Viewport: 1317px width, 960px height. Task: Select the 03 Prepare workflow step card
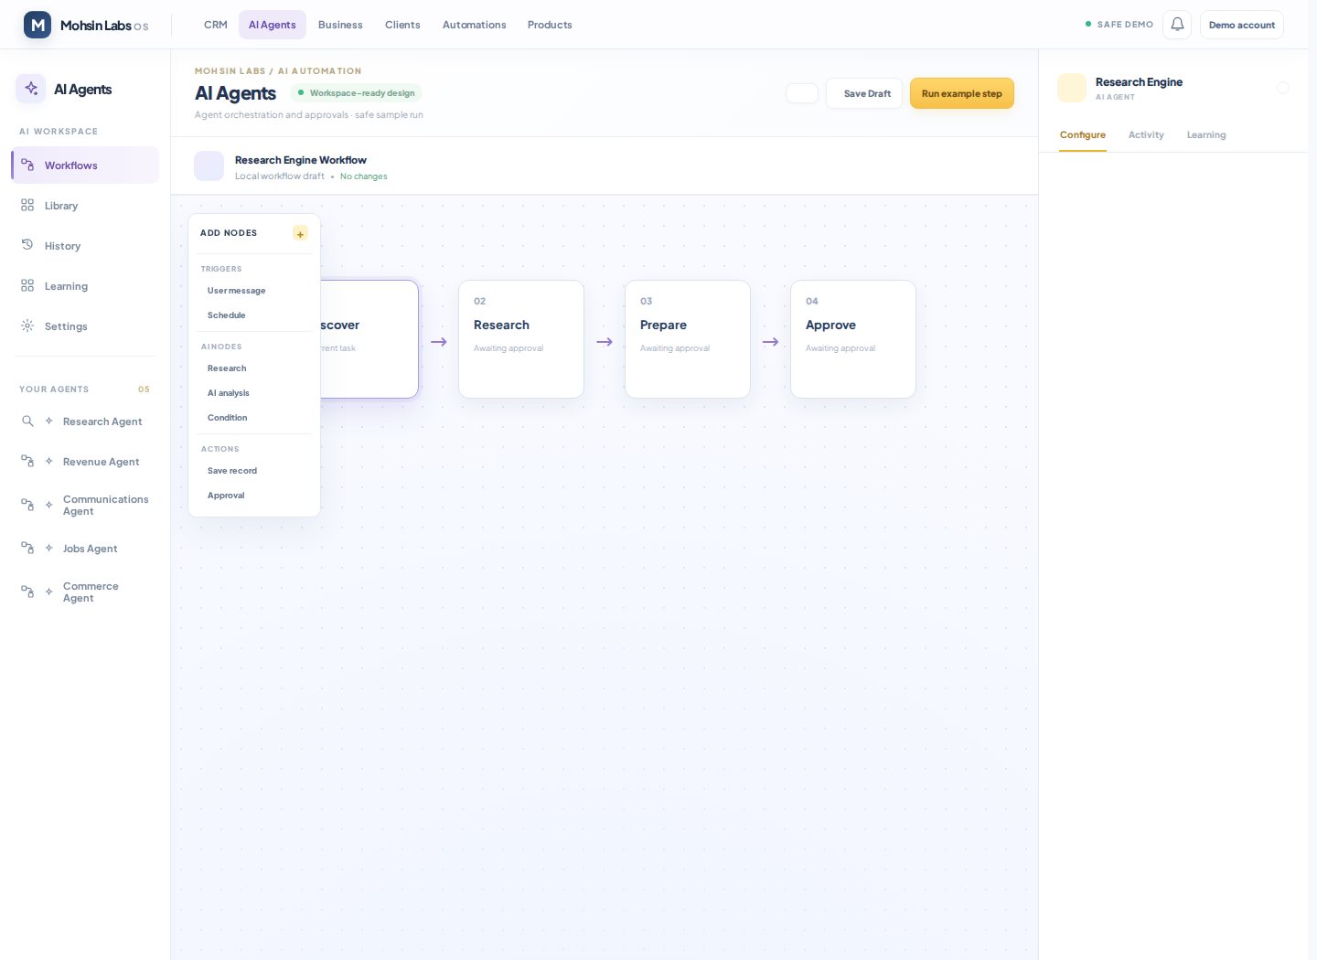688,339
